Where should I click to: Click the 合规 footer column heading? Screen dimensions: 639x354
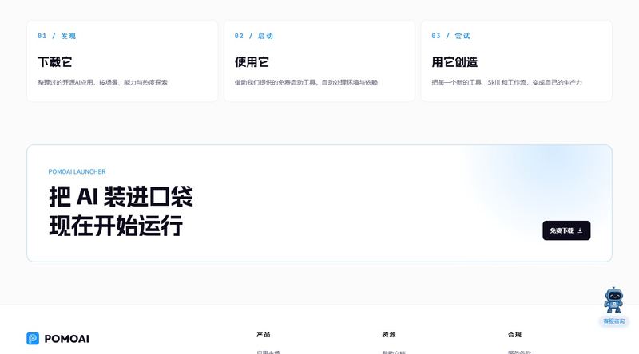[x=514, y=335]
